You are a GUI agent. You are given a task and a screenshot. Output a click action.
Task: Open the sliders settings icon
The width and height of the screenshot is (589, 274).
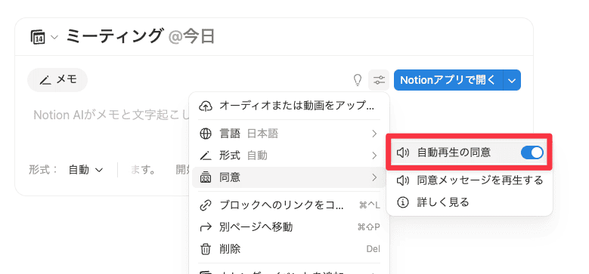(379, 80)
